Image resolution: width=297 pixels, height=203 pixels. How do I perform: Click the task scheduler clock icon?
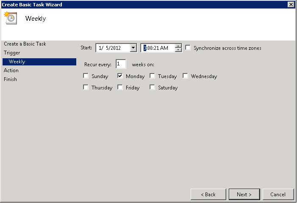pos(11,18)
